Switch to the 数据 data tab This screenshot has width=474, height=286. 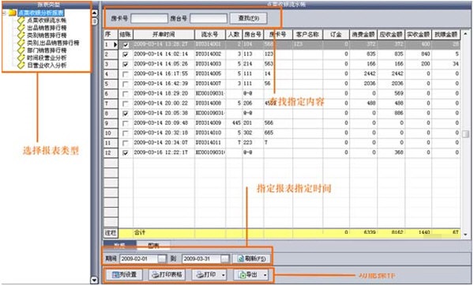click(120, 245)
